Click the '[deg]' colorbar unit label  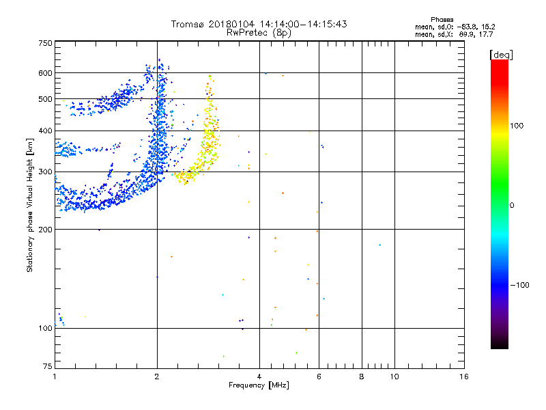tap(501, 55)
